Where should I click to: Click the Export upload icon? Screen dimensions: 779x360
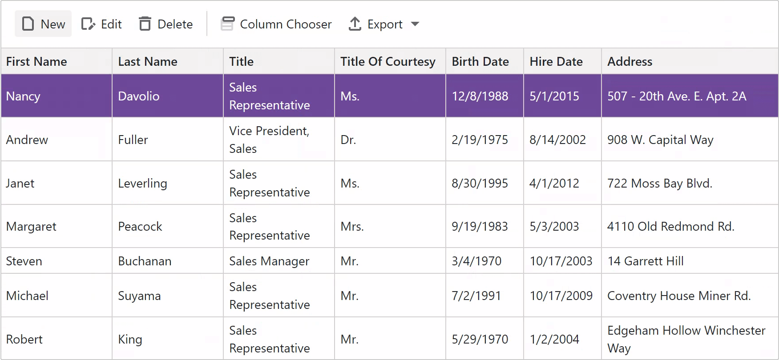click(355, 24)
